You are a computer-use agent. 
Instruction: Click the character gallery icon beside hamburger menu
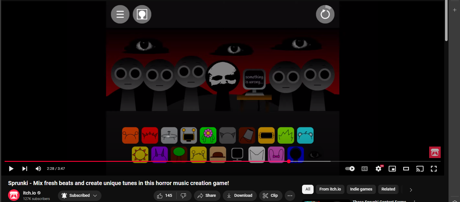(142, 14)
